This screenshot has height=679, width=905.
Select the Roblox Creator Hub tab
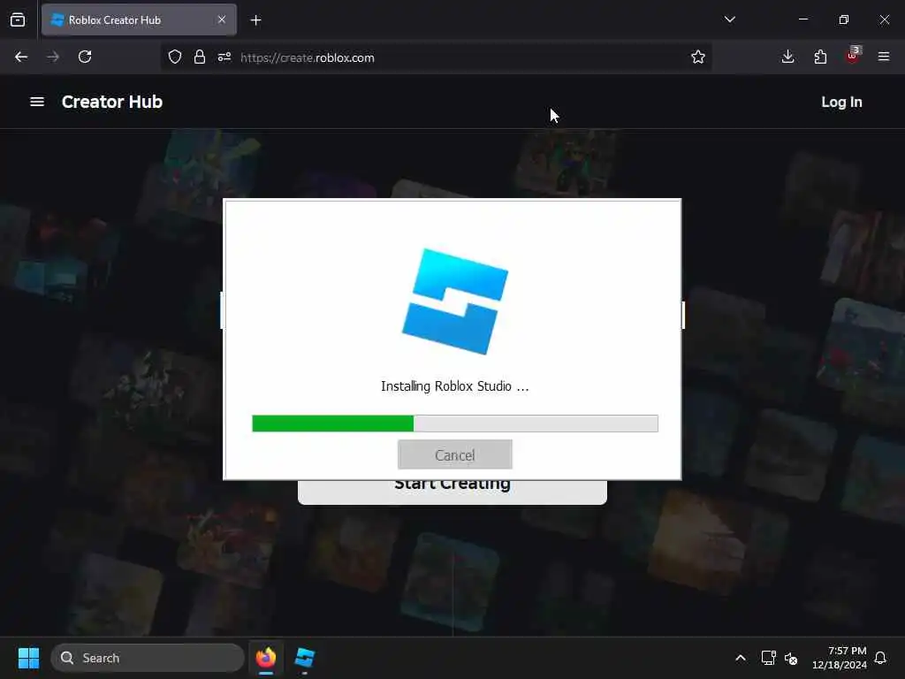tap(139, 20)
